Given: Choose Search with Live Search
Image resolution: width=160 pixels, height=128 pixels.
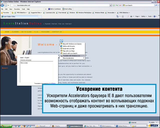Looking at the screenshot, I should pos(72,53).
